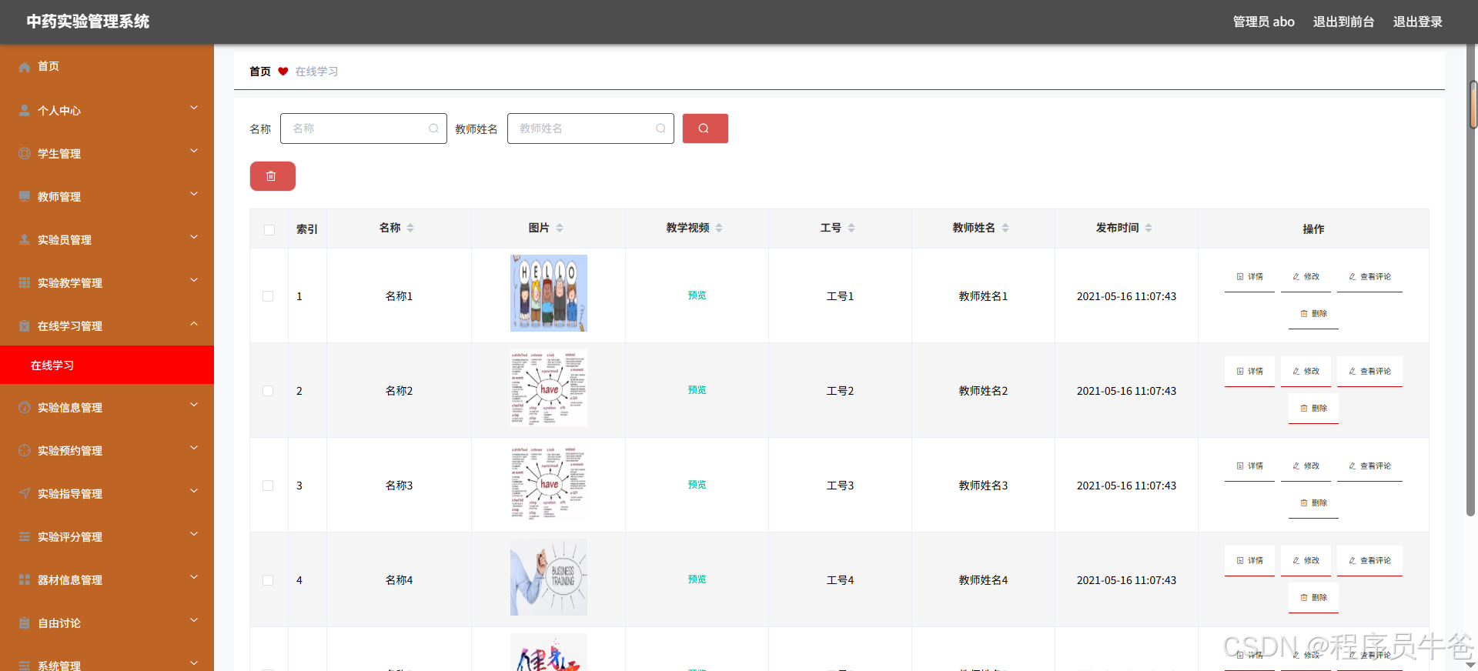Viewport: 1478px width, 671px height.
Task: Click the paper-plane icon beside 实验指导管理
Action: coord(25,493)
